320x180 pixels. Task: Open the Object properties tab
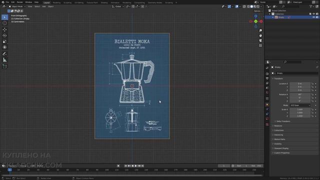267,104
